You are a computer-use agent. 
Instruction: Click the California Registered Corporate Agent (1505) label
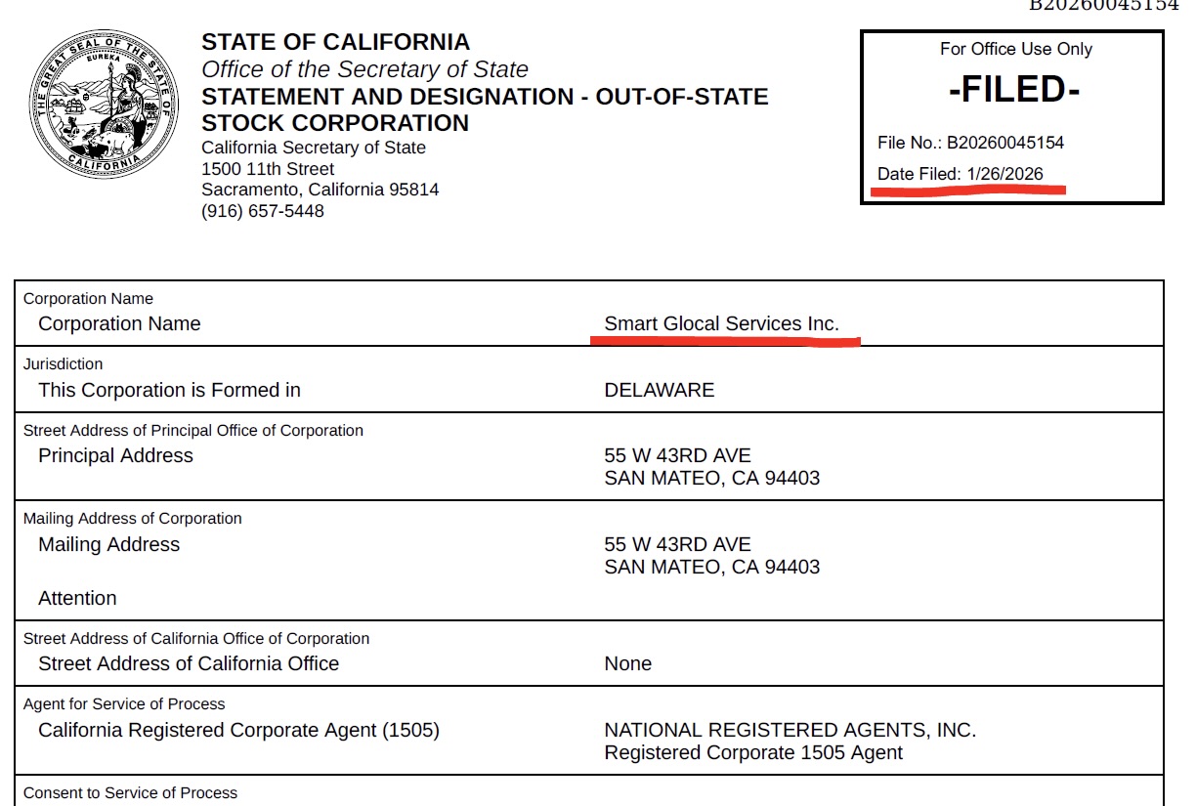(238, 731)
